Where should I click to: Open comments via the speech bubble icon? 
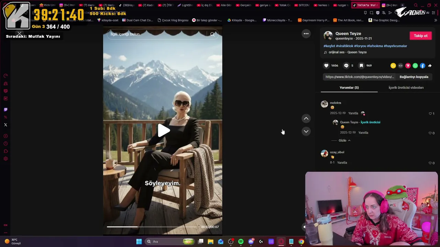point(346,66)
